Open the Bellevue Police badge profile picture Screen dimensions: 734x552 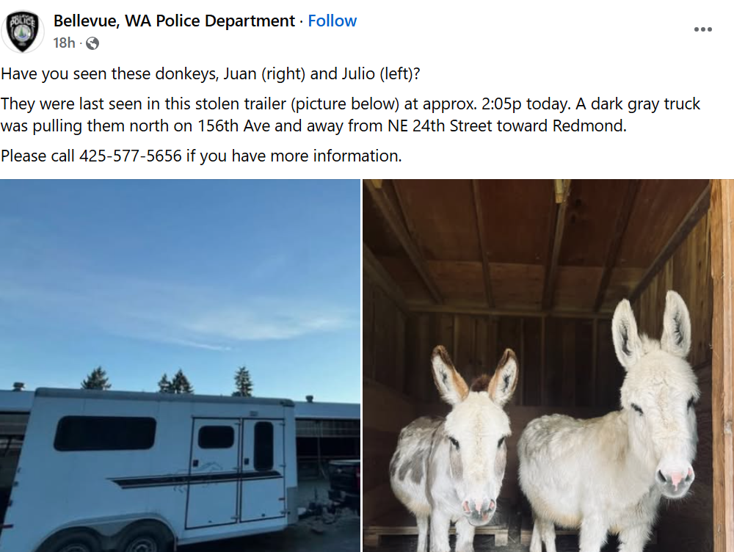coord(23,32)
